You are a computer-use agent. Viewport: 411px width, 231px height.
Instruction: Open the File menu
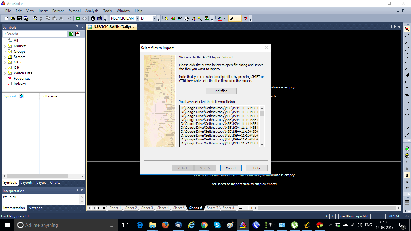point(8,11)
